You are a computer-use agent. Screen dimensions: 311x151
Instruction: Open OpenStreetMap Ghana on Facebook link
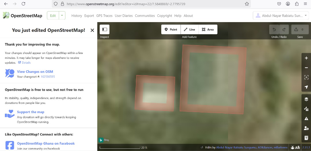coord(46,143)
